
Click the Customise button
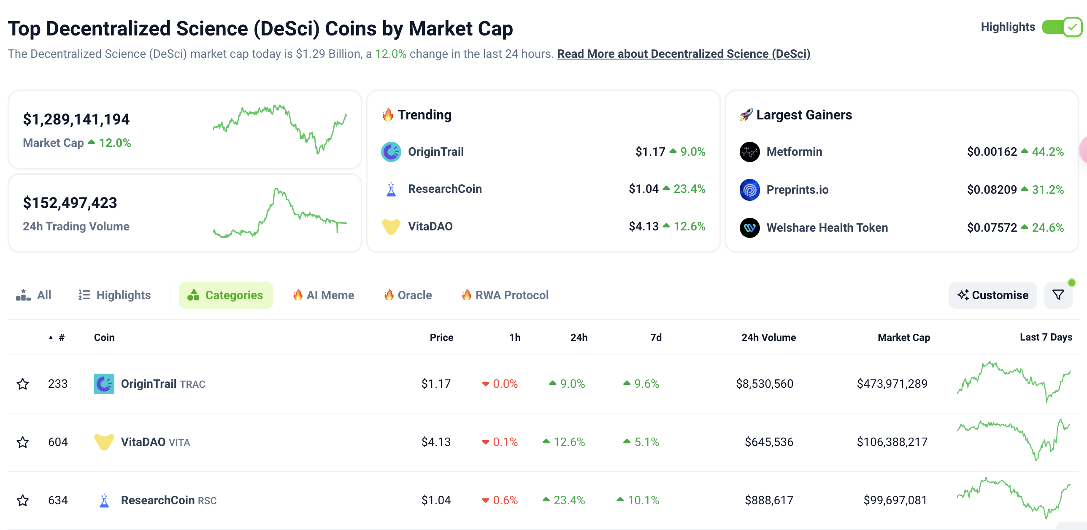[x=992, y=295]
